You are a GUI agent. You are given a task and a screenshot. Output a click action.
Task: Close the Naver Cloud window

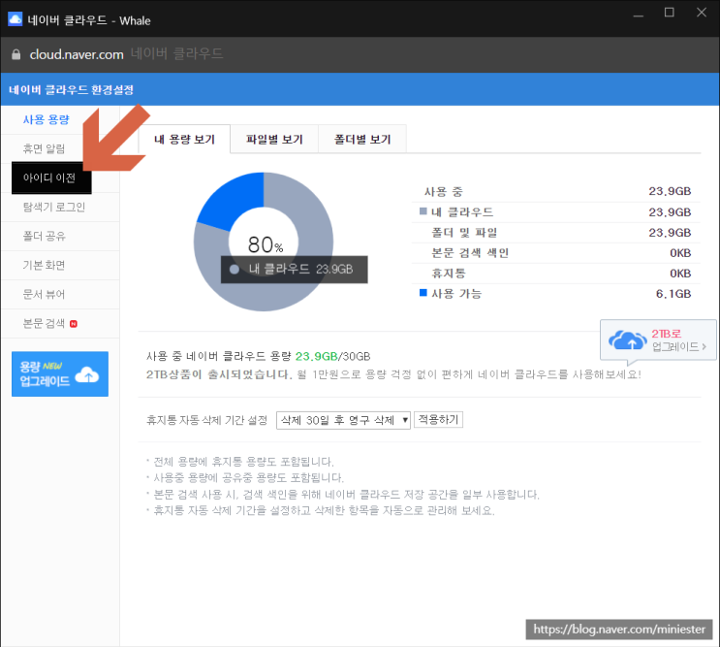[702, 13]
